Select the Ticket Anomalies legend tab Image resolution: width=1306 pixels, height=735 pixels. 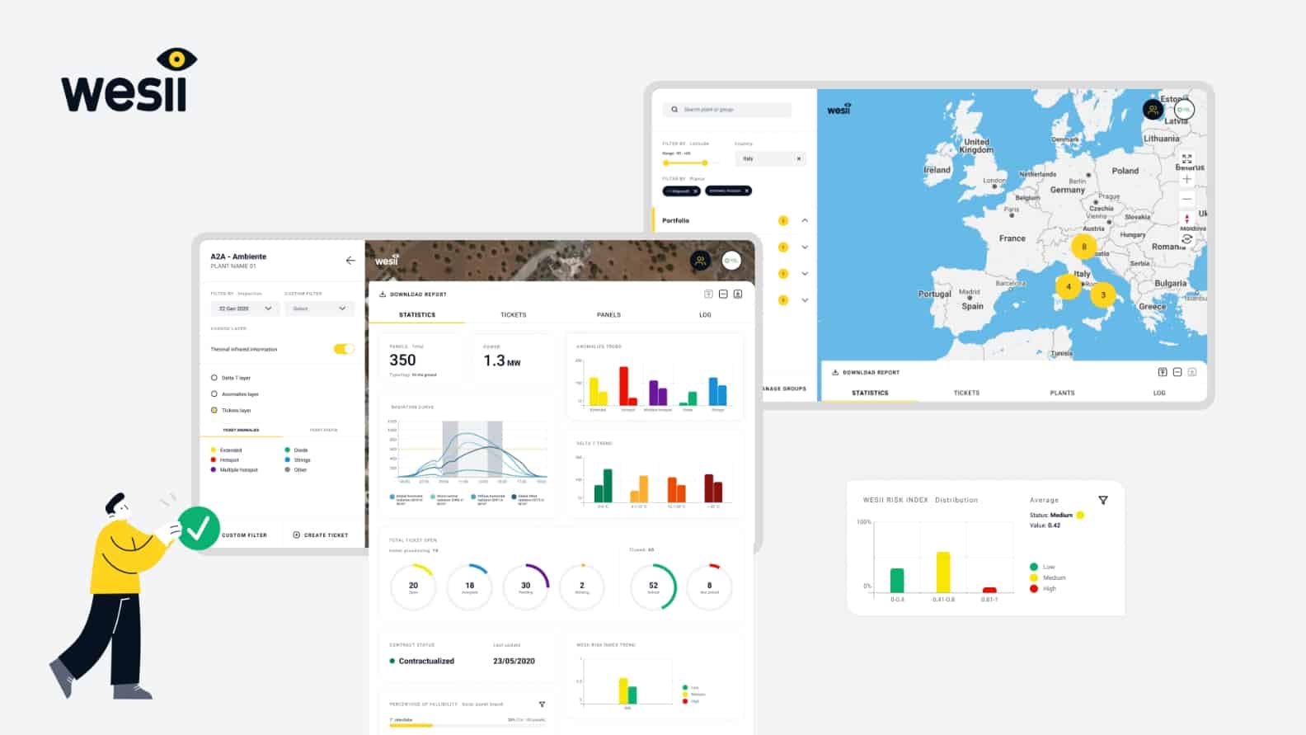[241, 431]
